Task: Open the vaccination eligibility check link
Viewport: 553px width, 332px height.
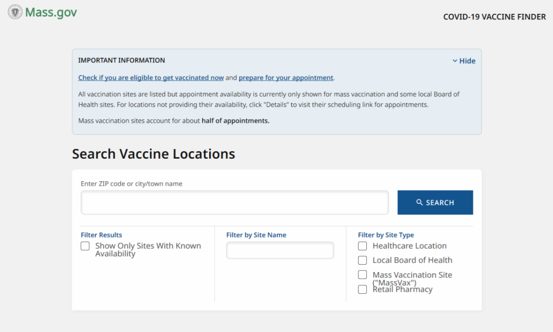Action: point(151,78)
